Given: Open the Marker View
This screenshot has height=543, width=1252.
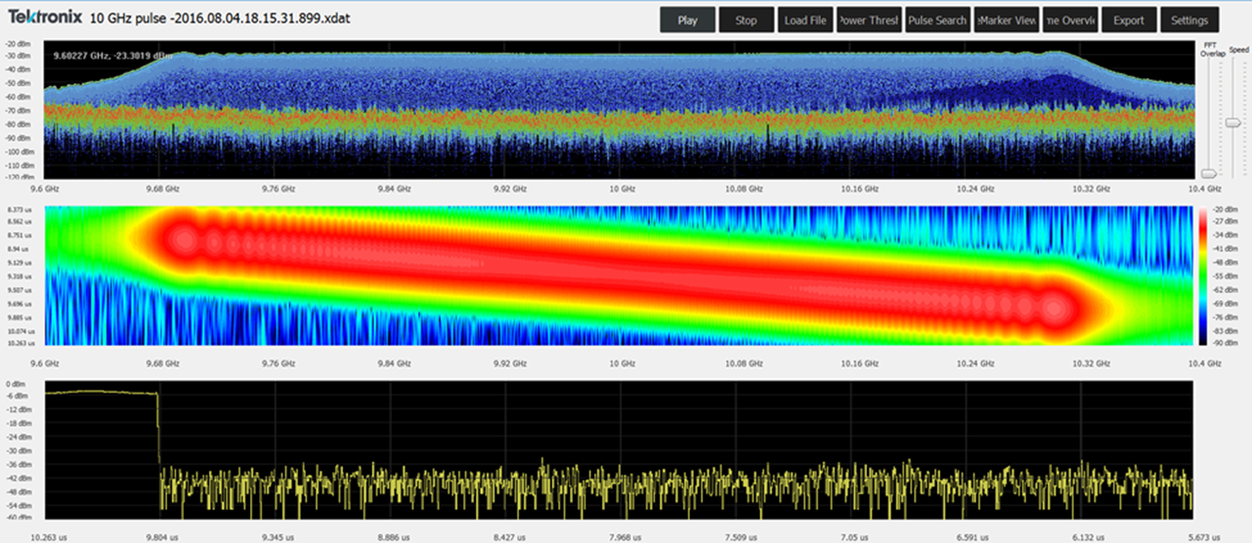Looking at the screenshot, I should pos(1006,20).
